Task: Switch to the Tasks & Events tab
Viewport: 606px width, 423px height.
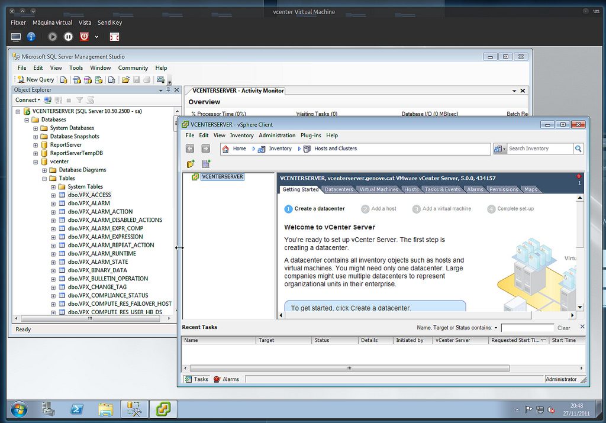Action: pyautogui.click(x=443, y=189)
